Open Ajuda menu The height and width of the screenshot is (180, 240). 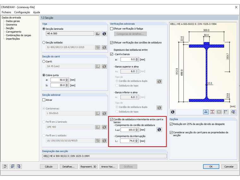tap(36, 12)
